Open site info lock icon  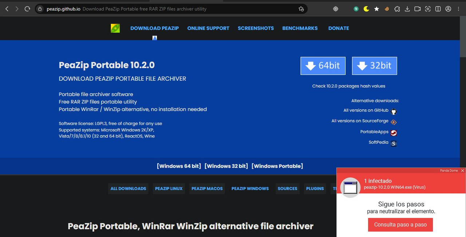(x=40, y=9)
